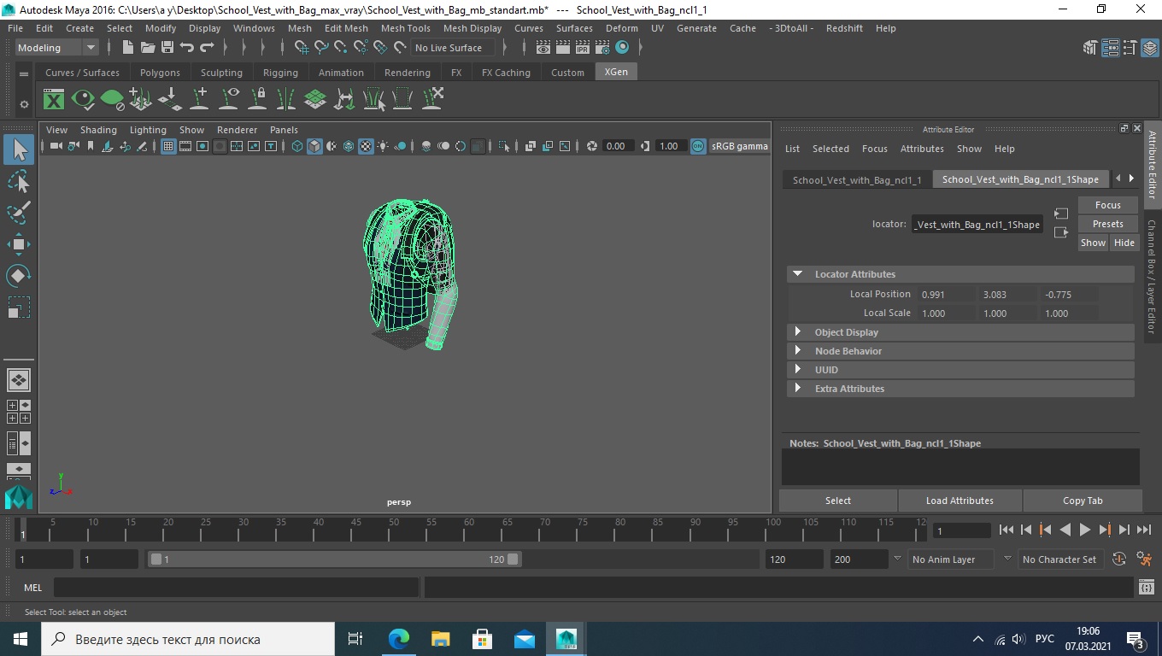Open the Mesh Tools menu

(405, 28)
